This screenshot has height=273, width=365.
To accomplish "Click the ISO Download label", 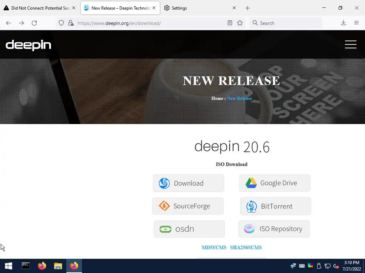I will [x=232, y=164].
